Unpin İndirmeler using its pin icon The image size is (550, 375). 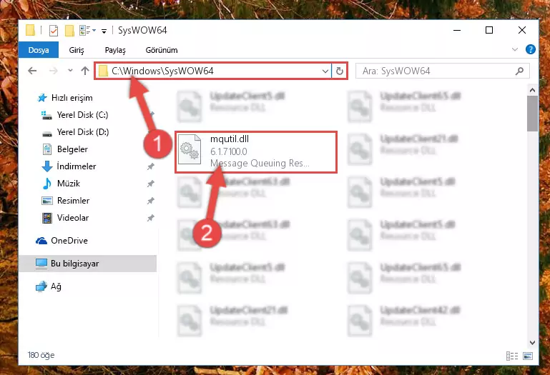point(150,166)
